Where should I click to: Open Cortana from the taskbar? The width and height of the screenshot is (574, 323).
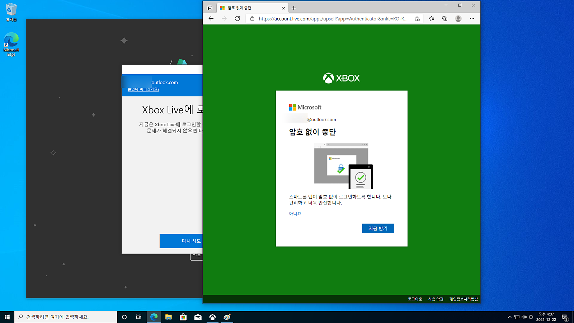click(124, 317)
